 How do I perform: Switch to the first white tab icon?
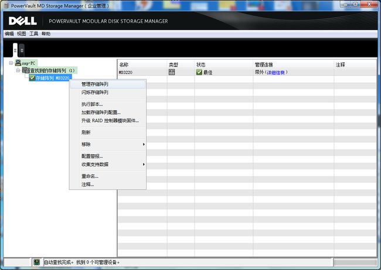click(x=15, y=50)
